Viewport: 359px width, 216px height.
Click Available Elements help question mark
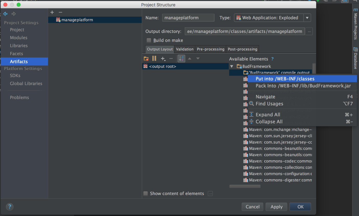click(x=273, y=59)
